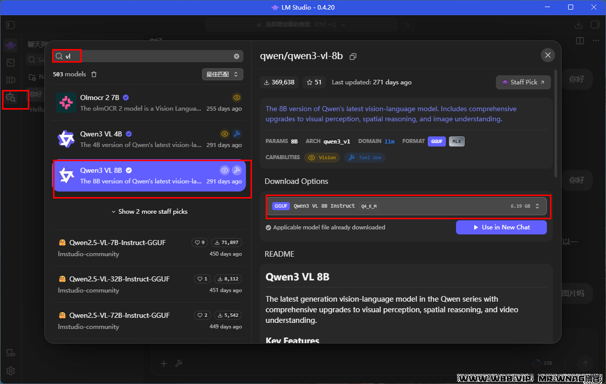Select the Qwen3 VL 4B model row
Screen dimensions: 606x384
tap(149, 139)
